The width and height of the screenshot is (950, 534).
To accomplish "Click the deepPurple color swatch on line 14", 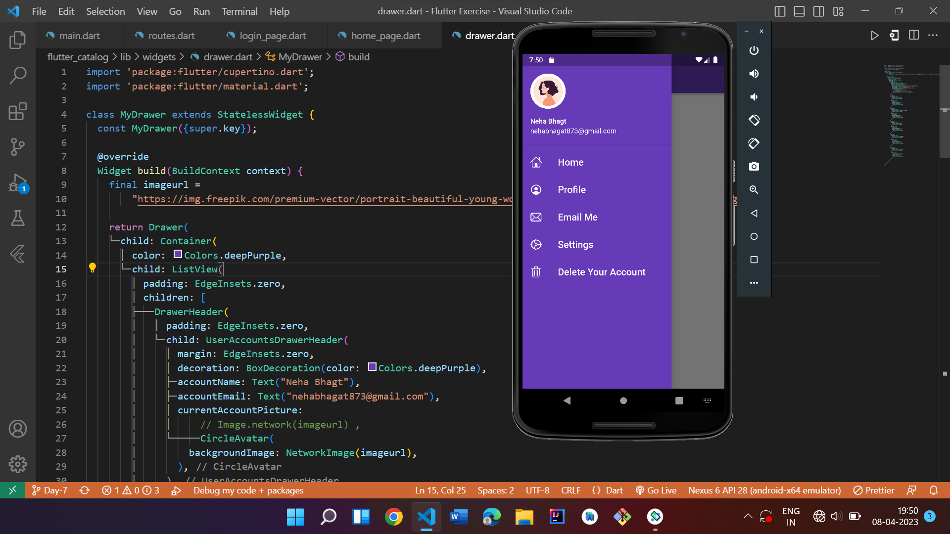I will pos(178,254).
